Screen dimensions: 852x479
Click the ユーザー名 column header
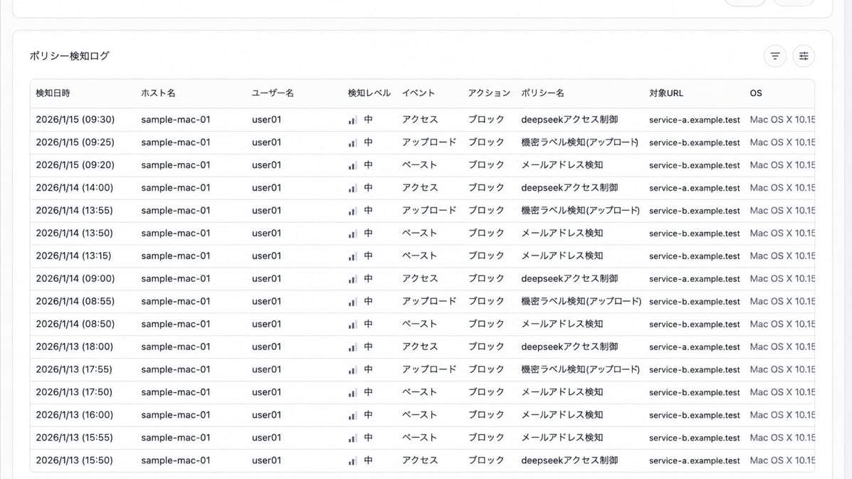(273, 93)
